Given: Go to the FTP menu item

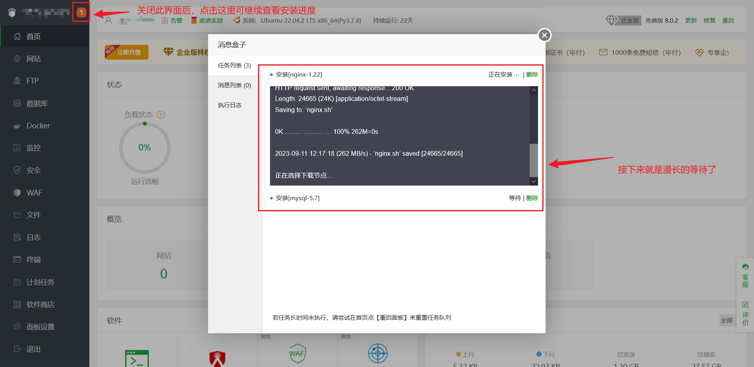Looking at the screenshot, I should 44,81.
